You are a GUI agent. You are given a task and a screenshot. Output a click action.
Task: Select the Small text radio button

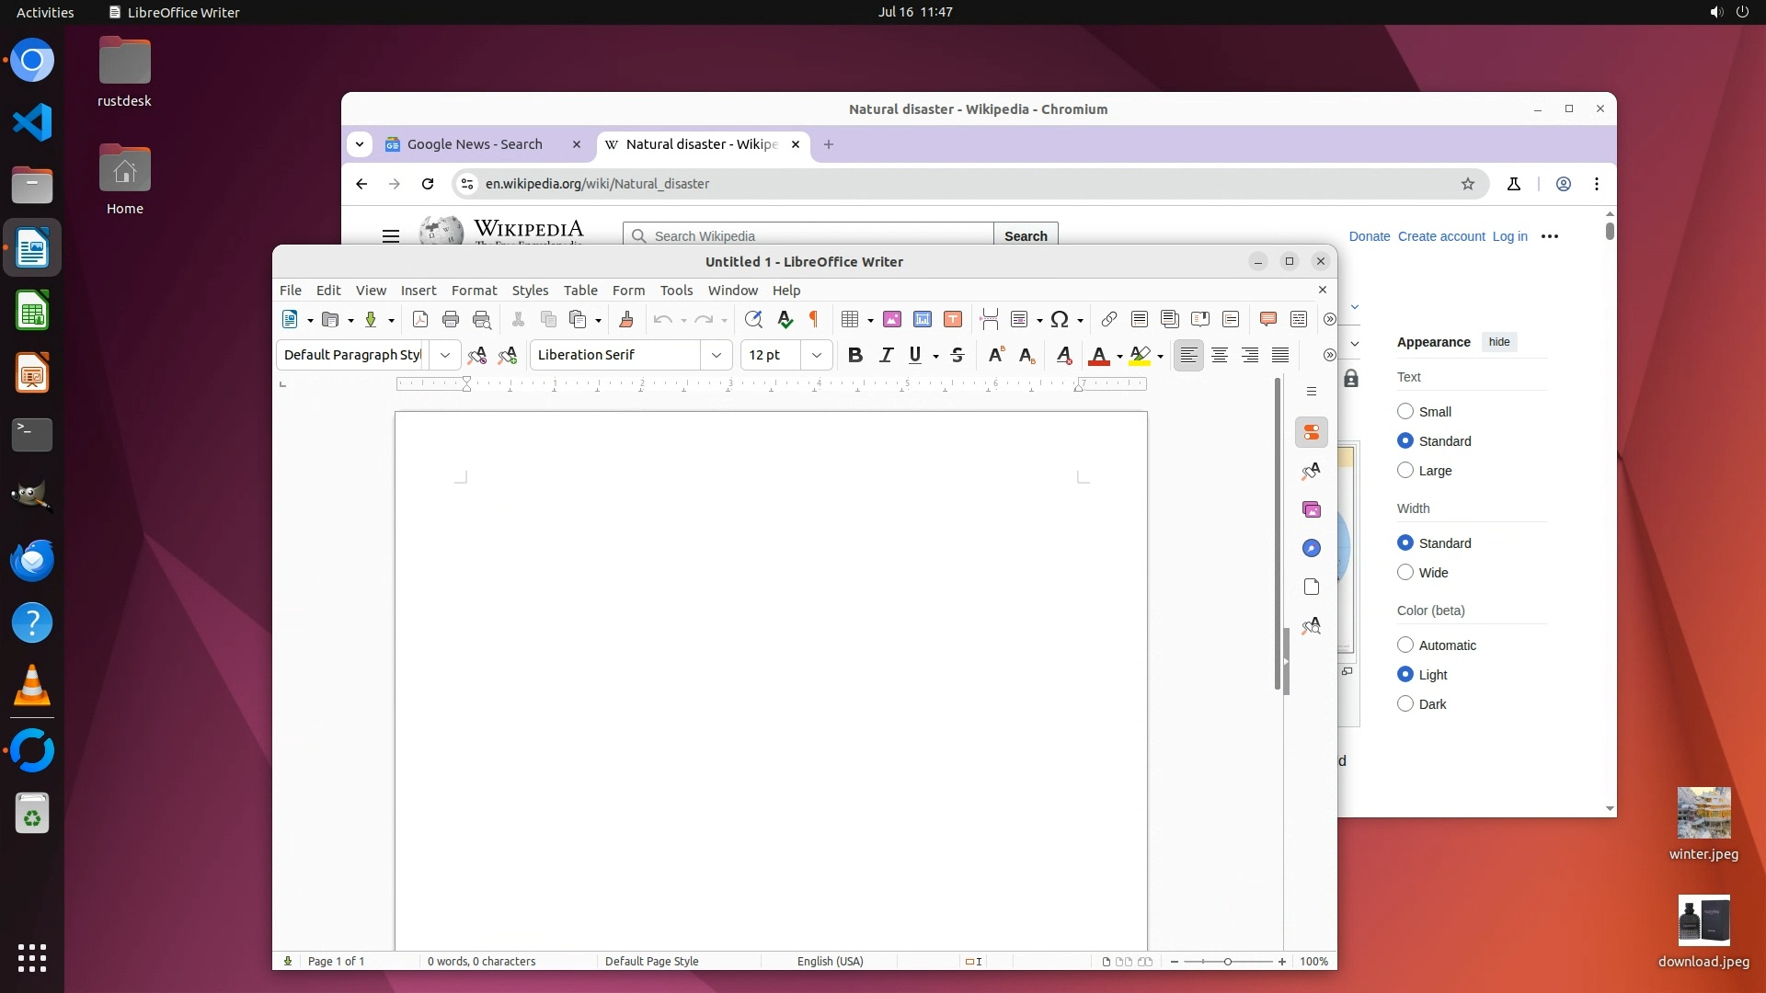coord(1405,411)
